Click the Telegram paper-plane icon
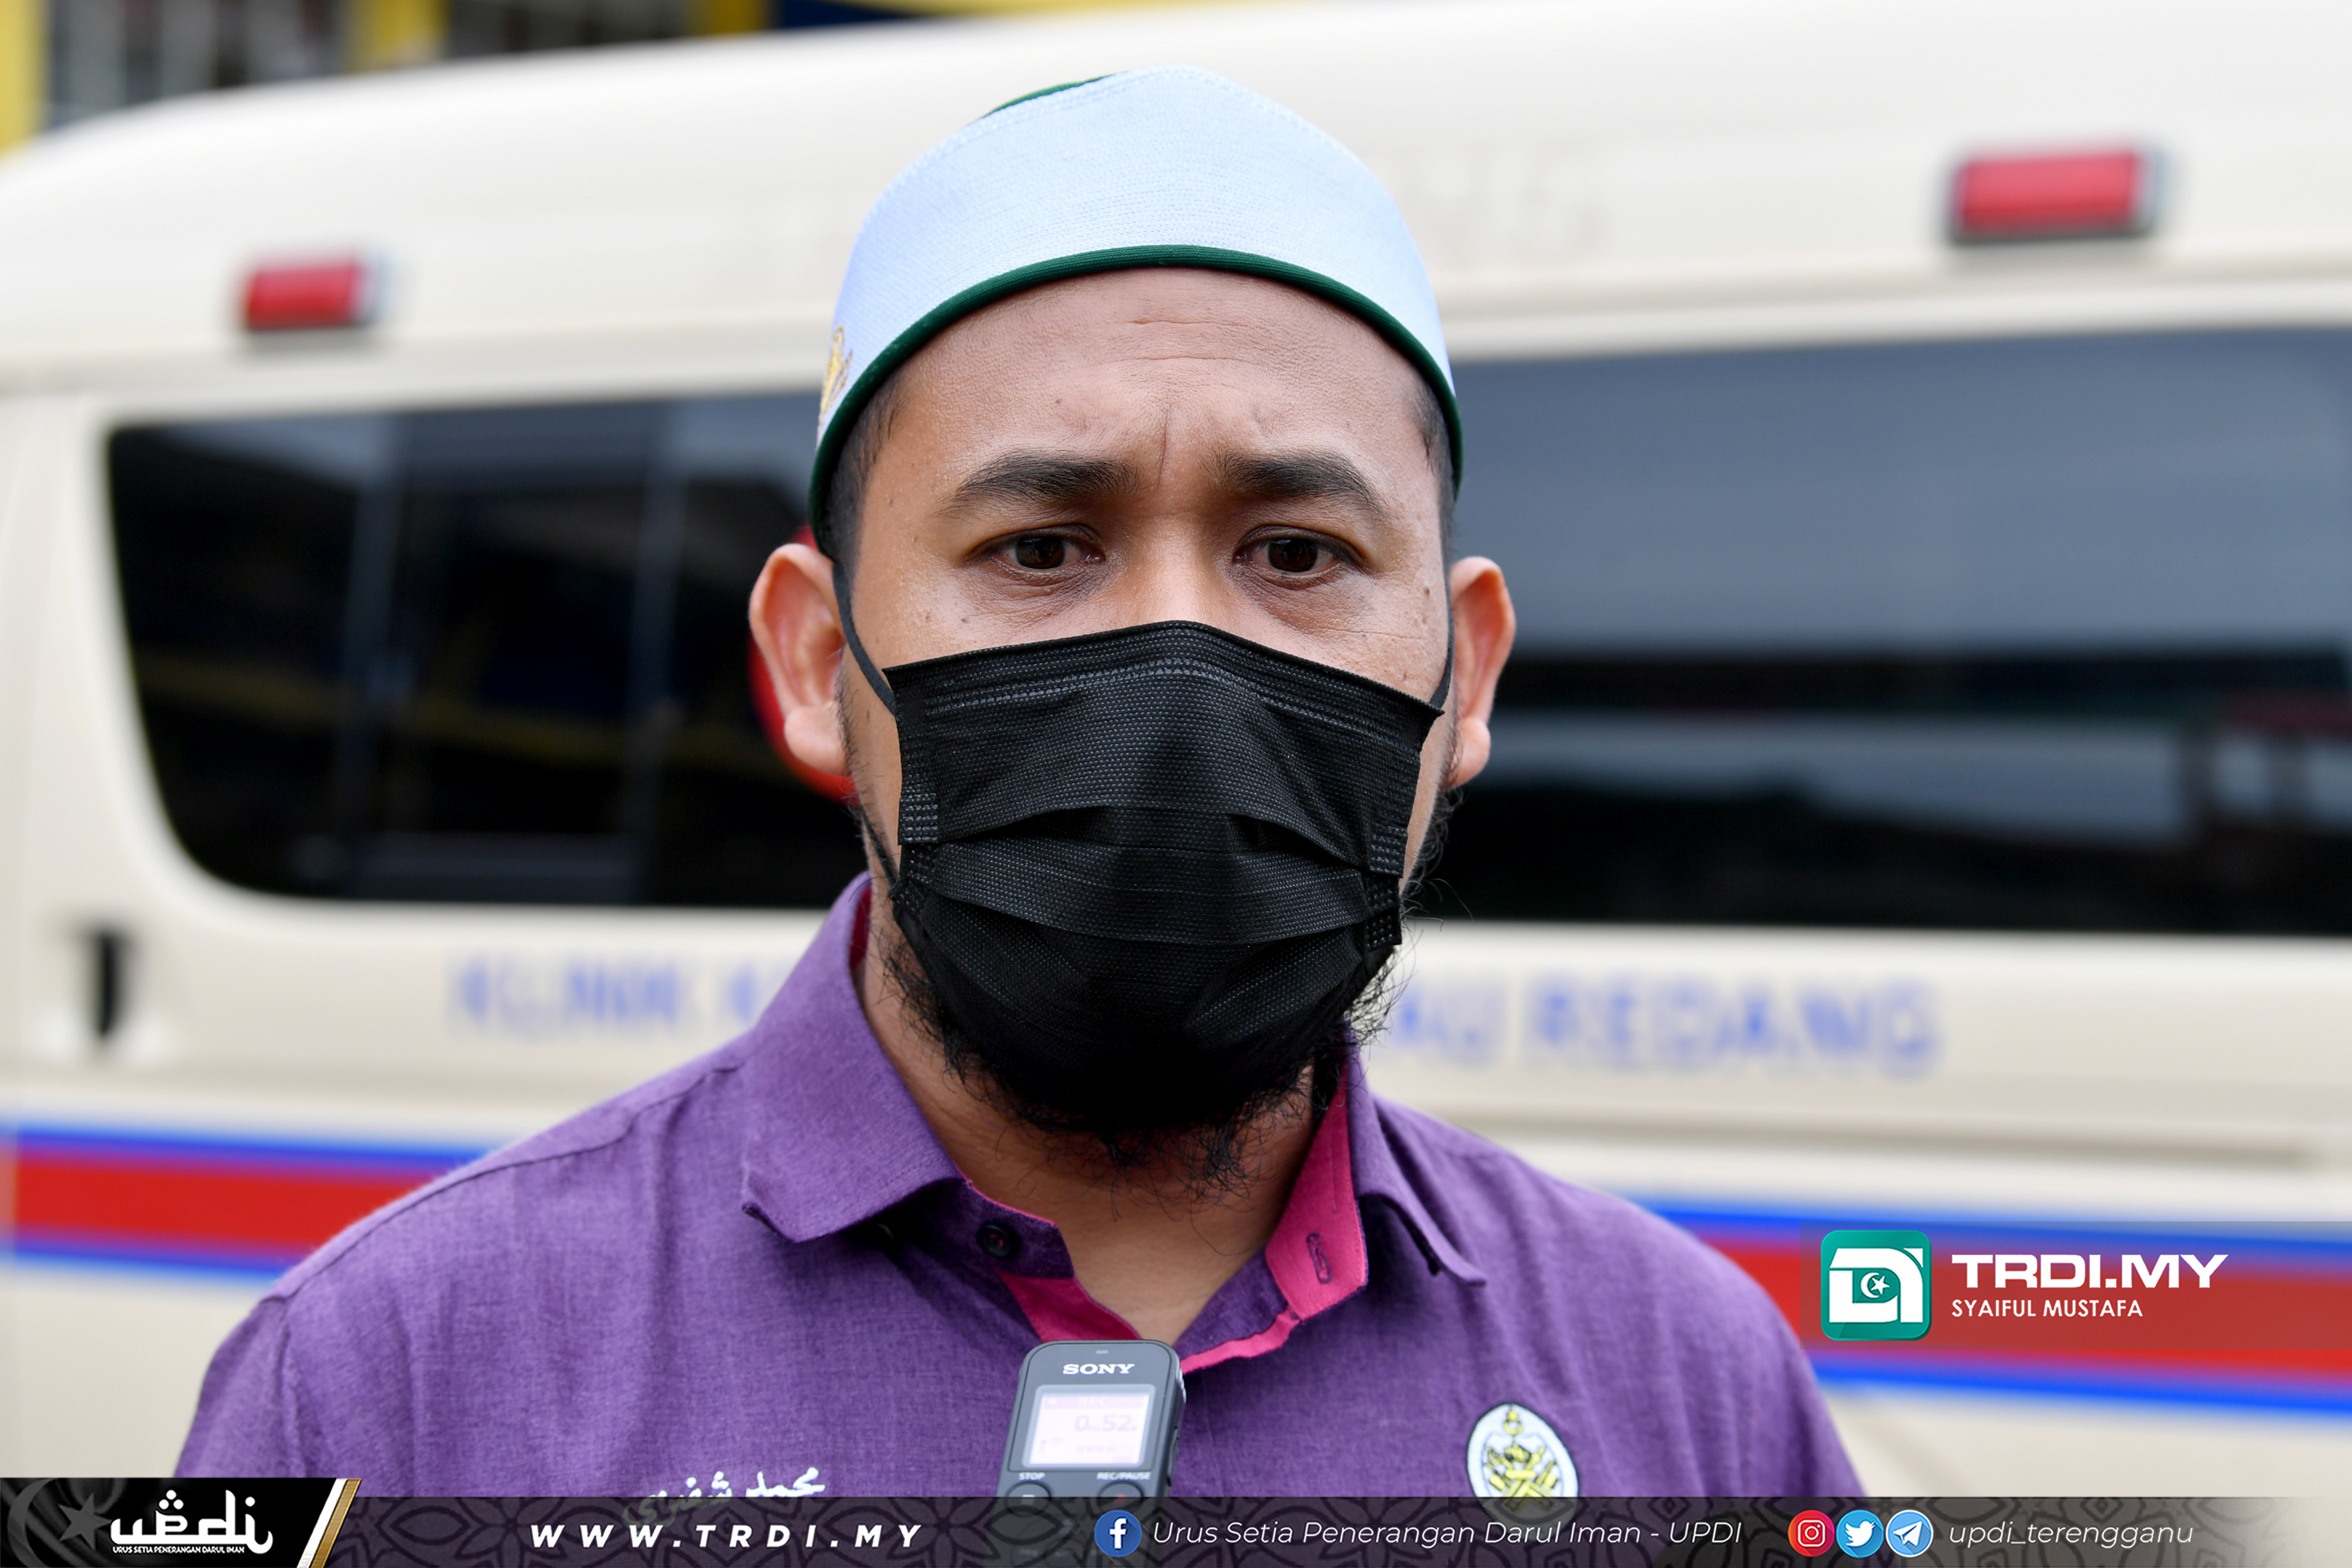Screen dimensions: 2352x1568 tap(1909, 1533)
